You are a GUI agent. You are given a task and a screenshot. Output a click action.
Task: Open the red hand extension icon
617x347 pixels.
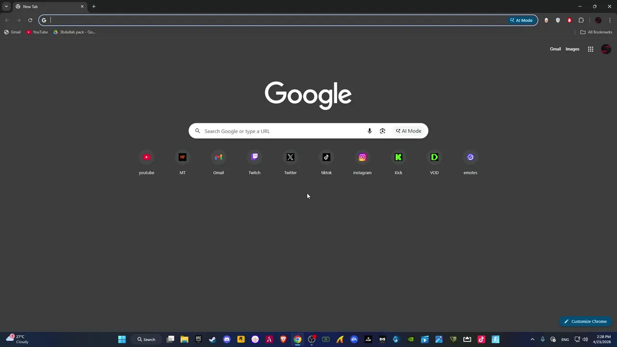coord(569,20)
